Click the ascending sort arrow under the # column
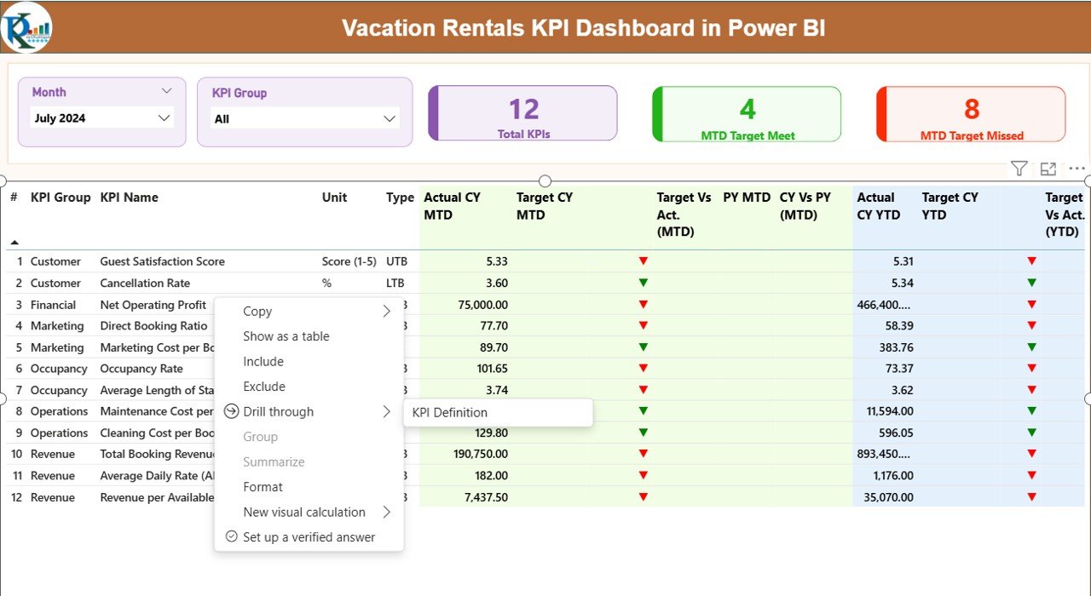The height and width of the screenshot is (596, 1091). click(14, 241)
